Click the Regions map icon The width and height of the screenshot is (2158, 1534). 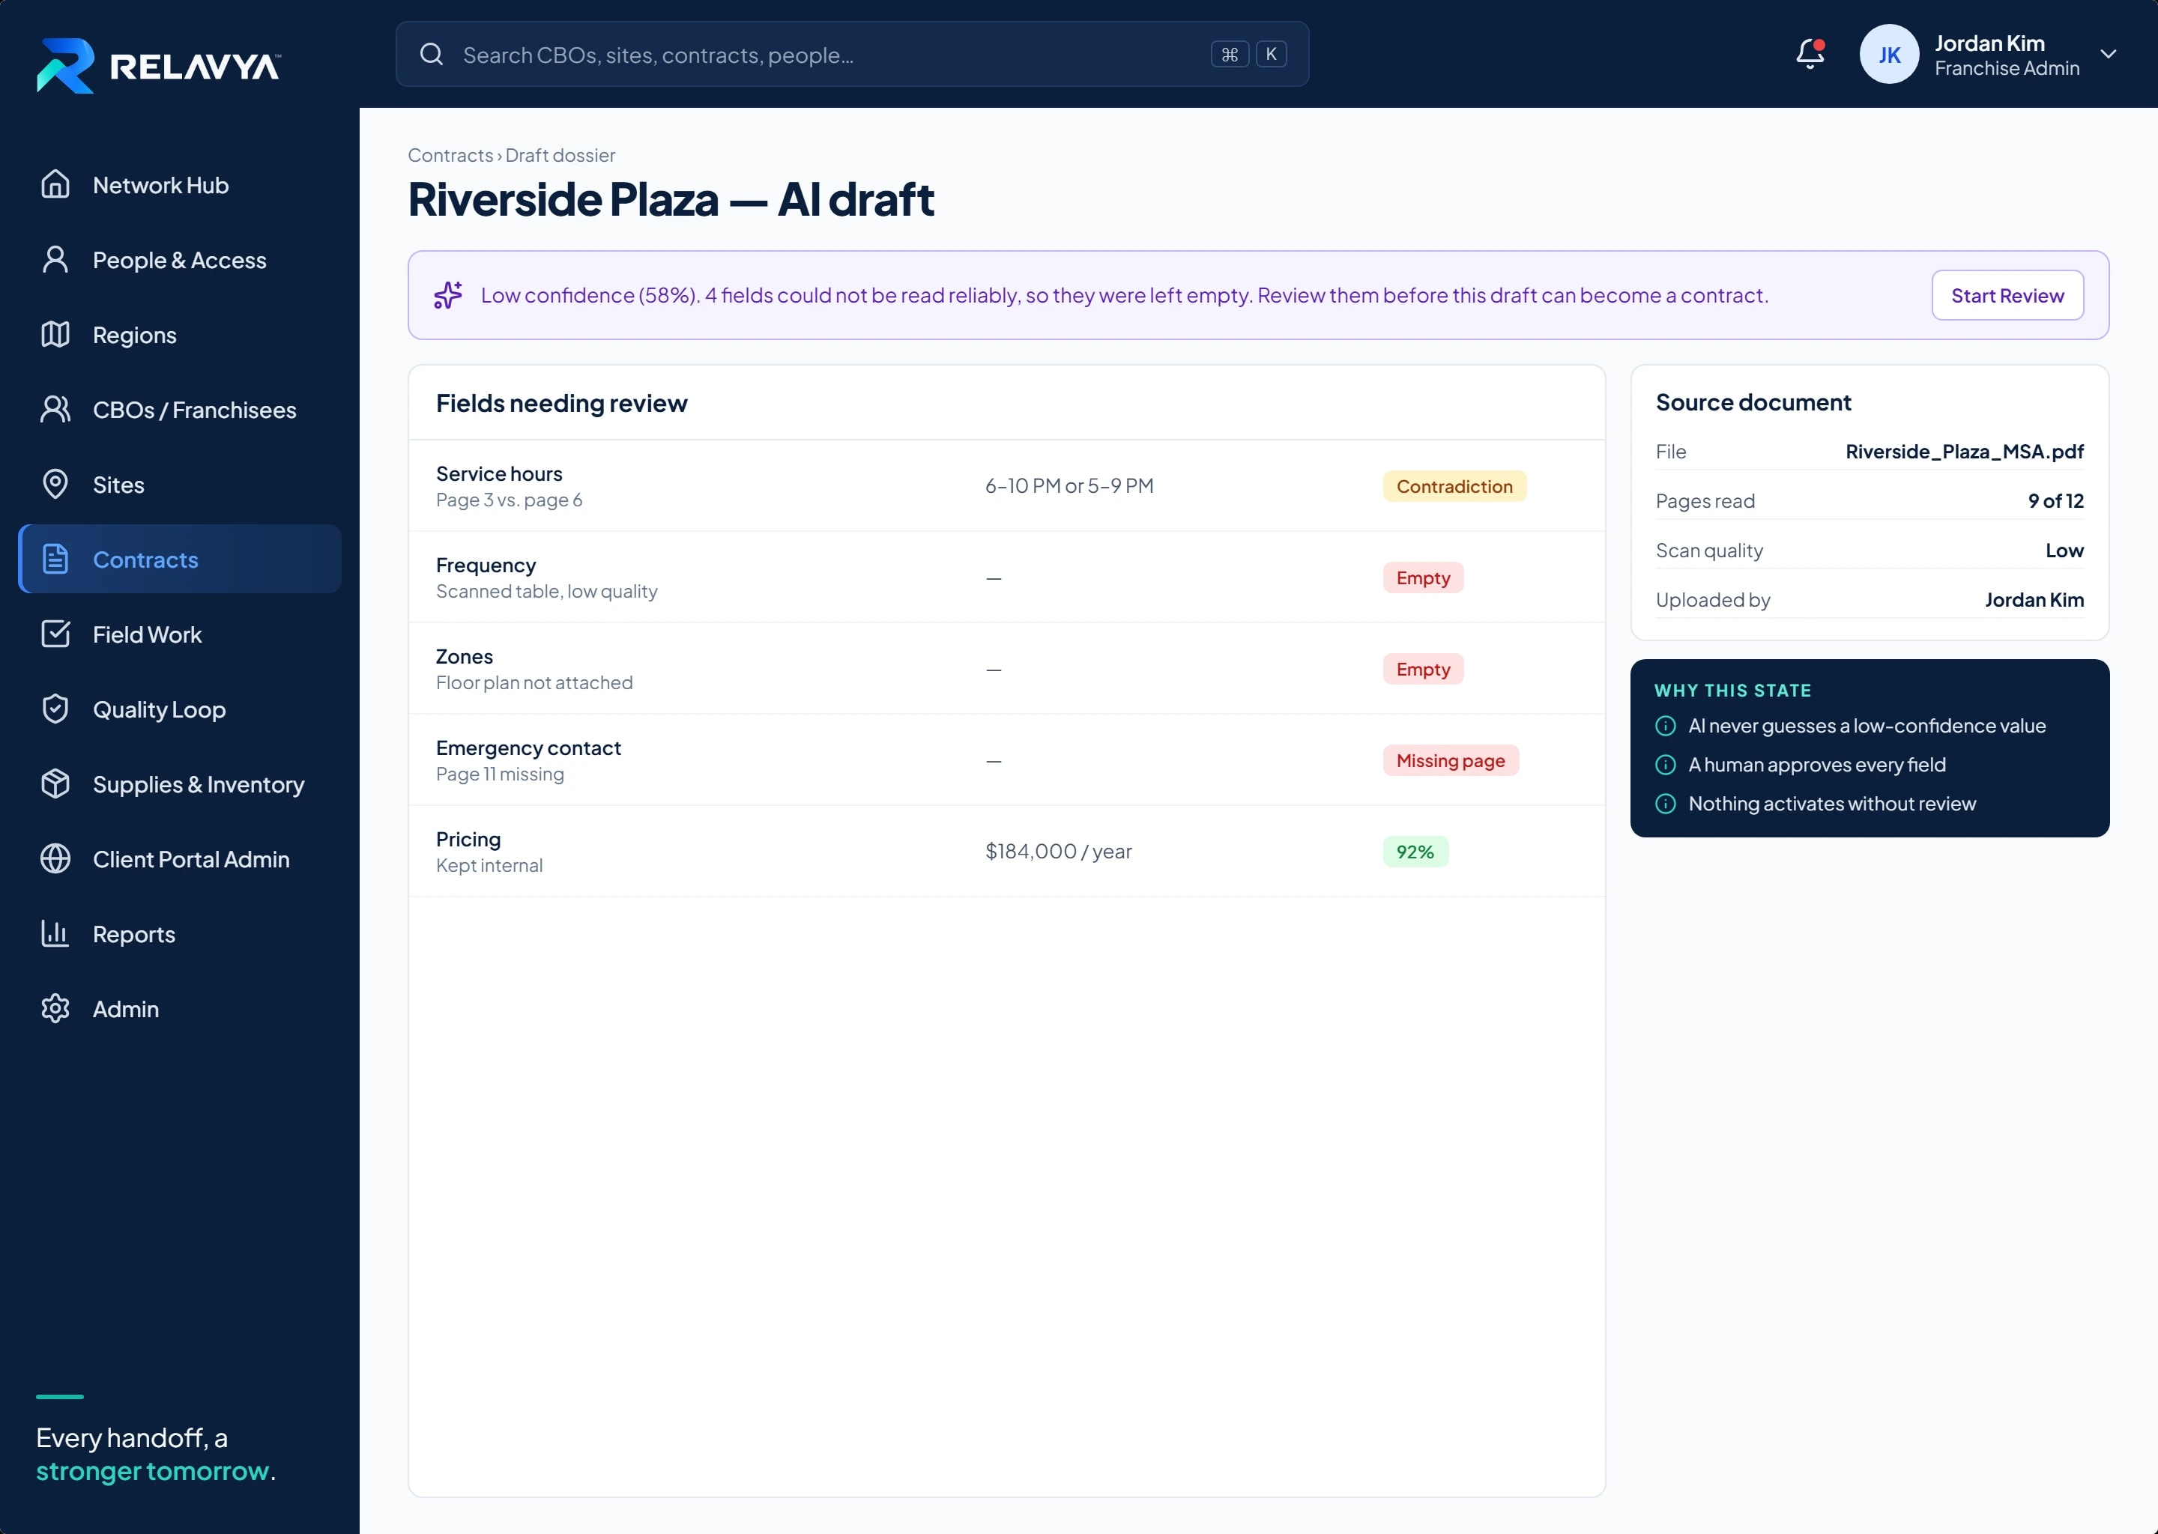(x=55, y=334)
